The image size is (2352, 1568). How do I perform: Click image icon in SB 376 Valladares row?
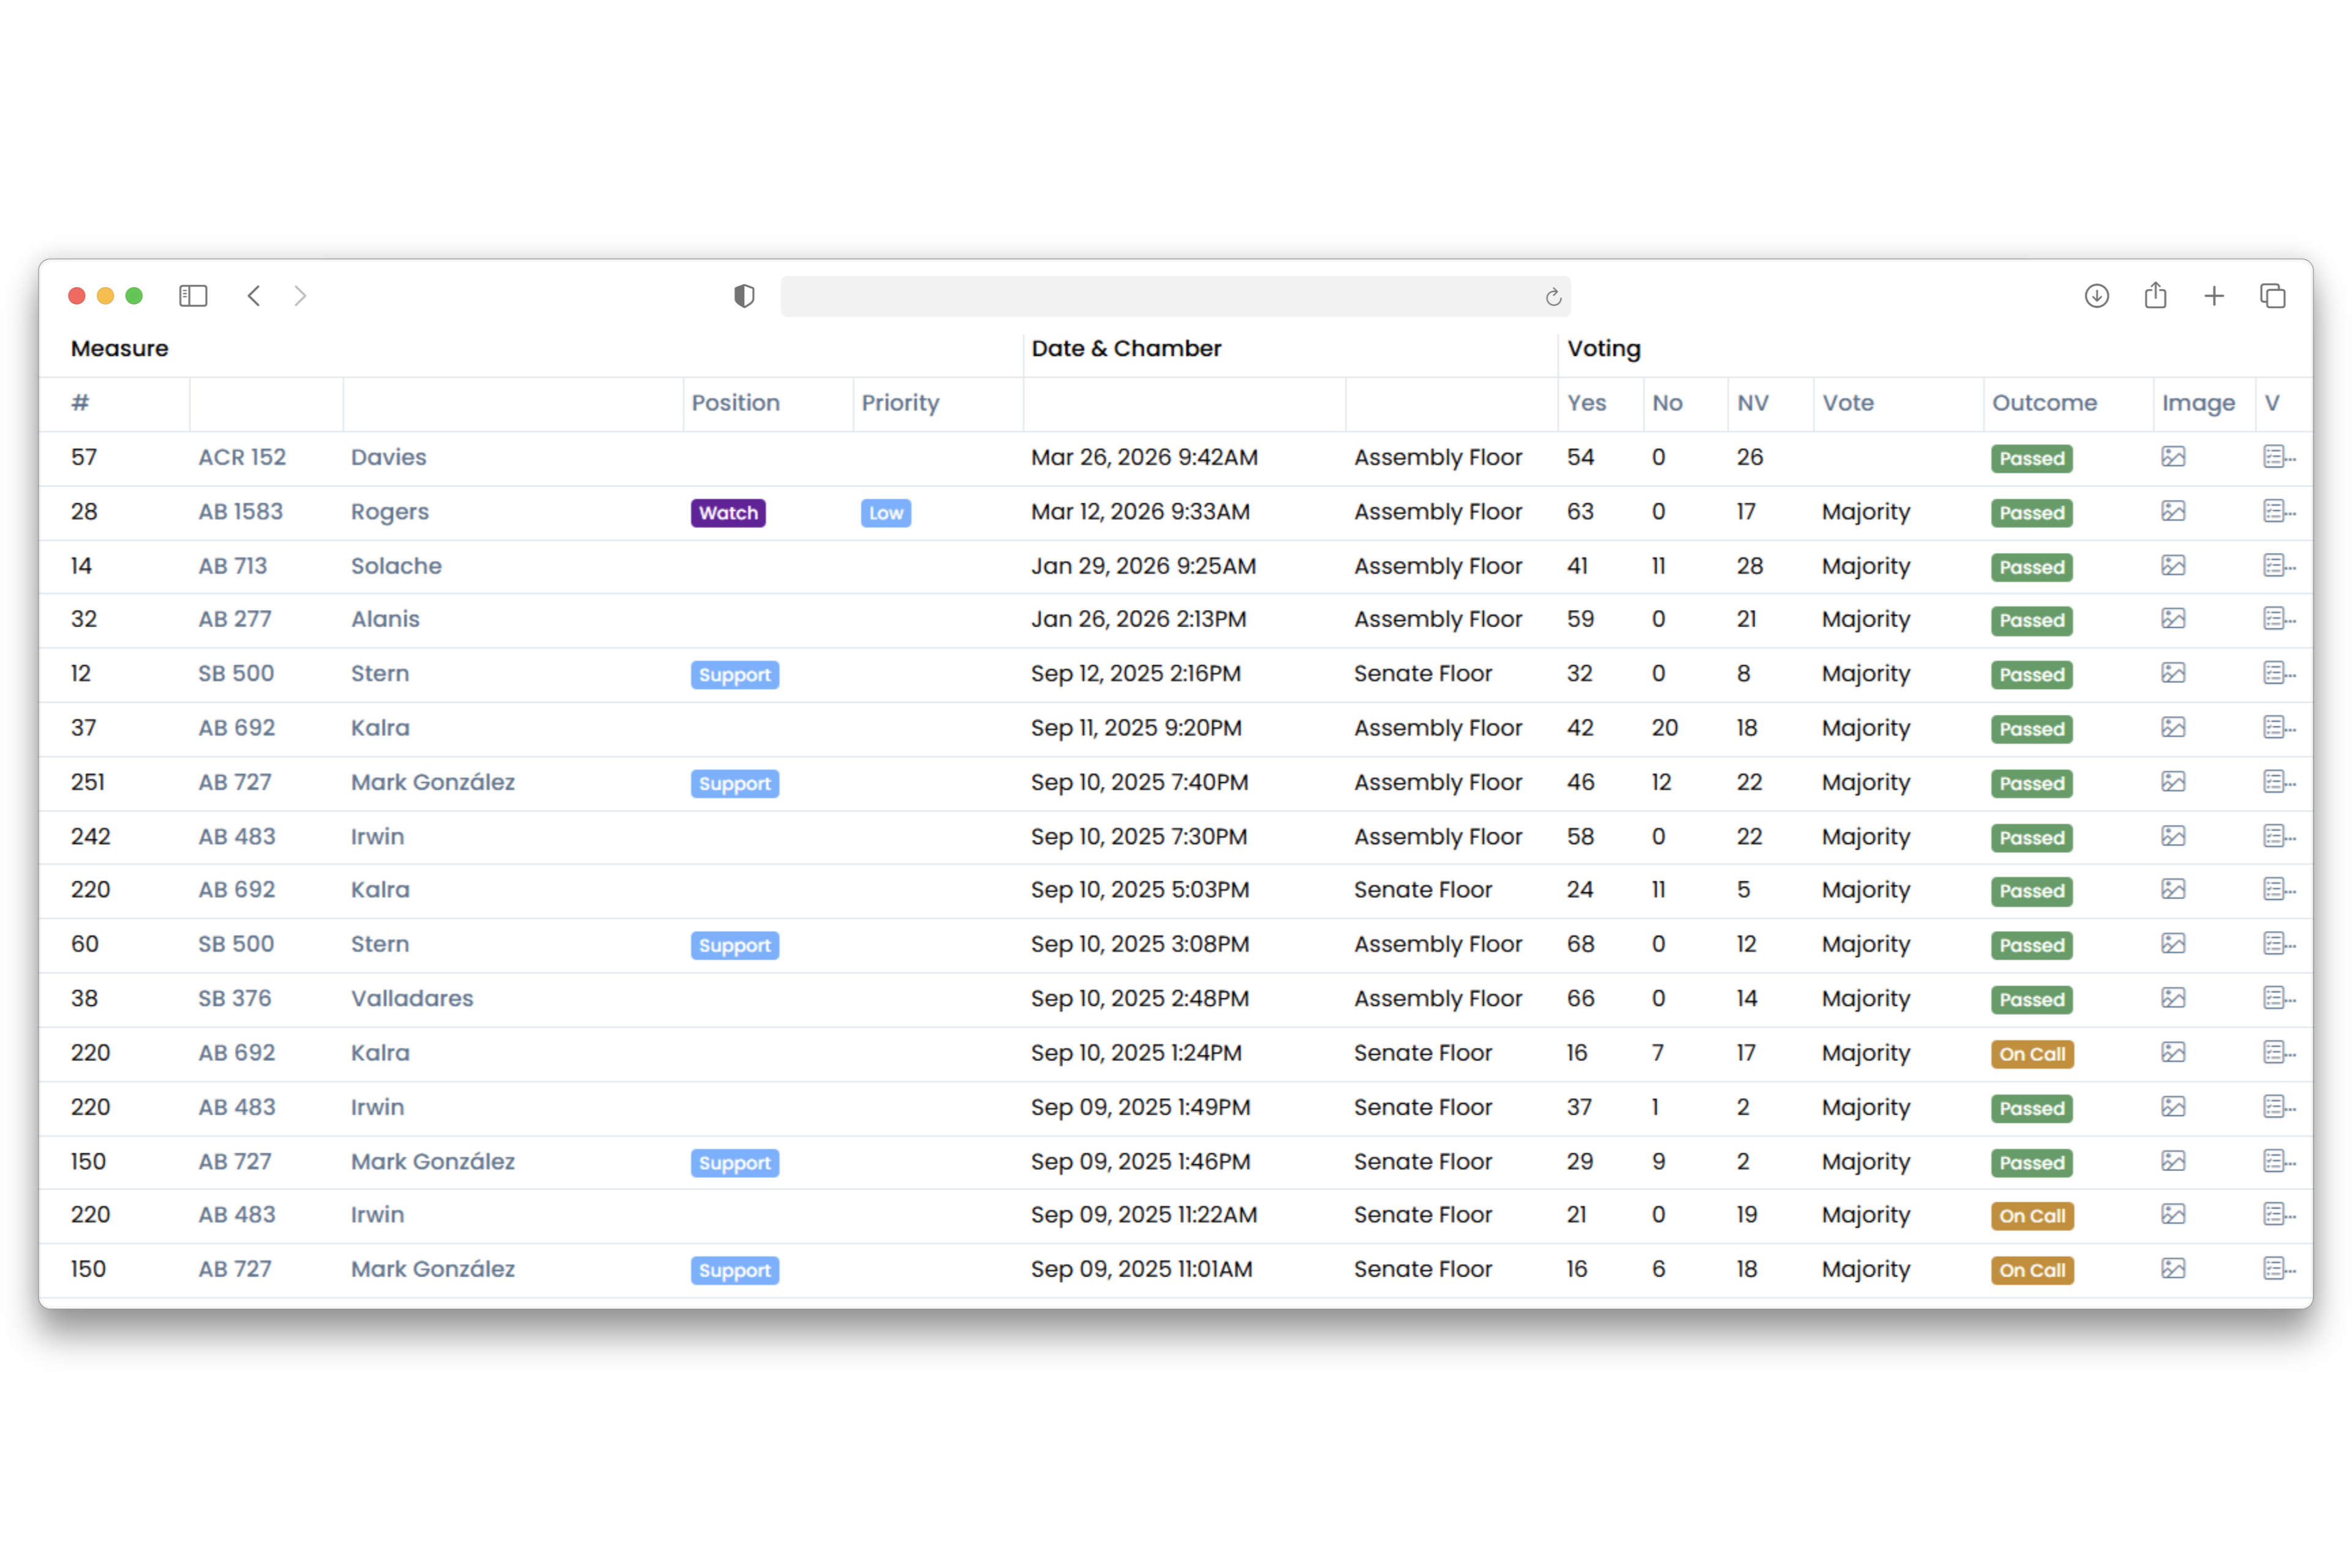pos(2172,998)
